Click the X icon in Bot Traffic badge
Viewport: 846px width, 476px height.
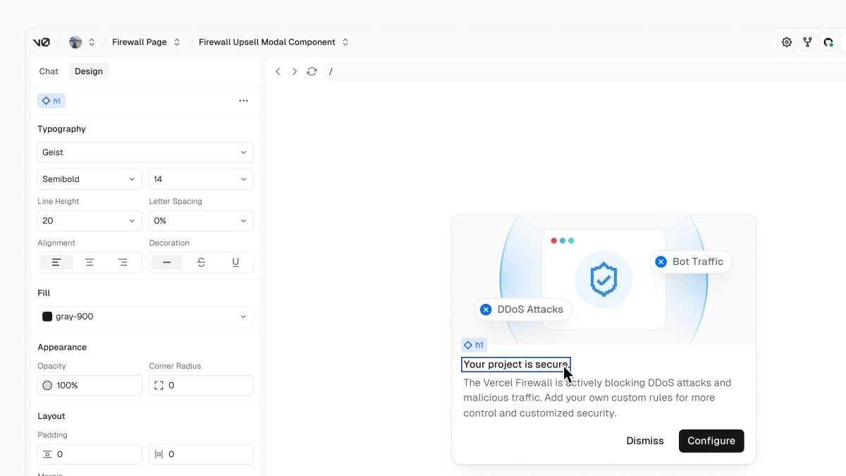(661, 262)
